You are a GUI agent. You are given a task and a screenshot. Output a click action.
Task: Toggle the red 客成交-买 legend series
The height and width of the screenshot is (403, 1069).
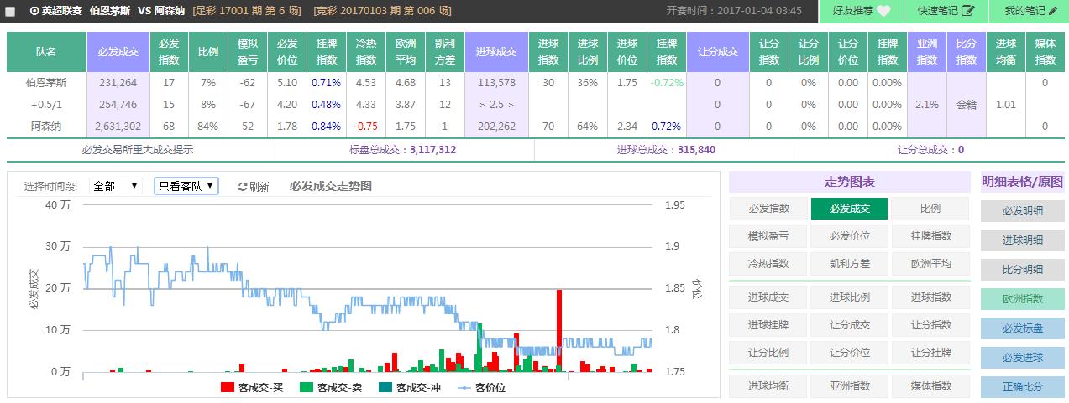252,387
